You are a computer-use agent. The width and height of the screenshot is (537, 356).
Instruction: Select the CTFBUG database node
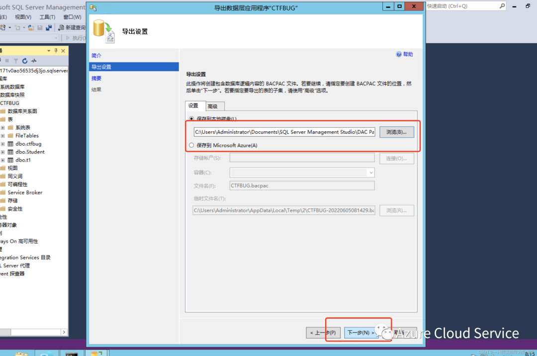pyautogui.click(x=9, y=103)
